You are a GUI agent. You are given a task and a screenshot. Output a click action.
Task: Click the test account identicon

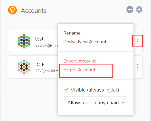click(24, 41)
